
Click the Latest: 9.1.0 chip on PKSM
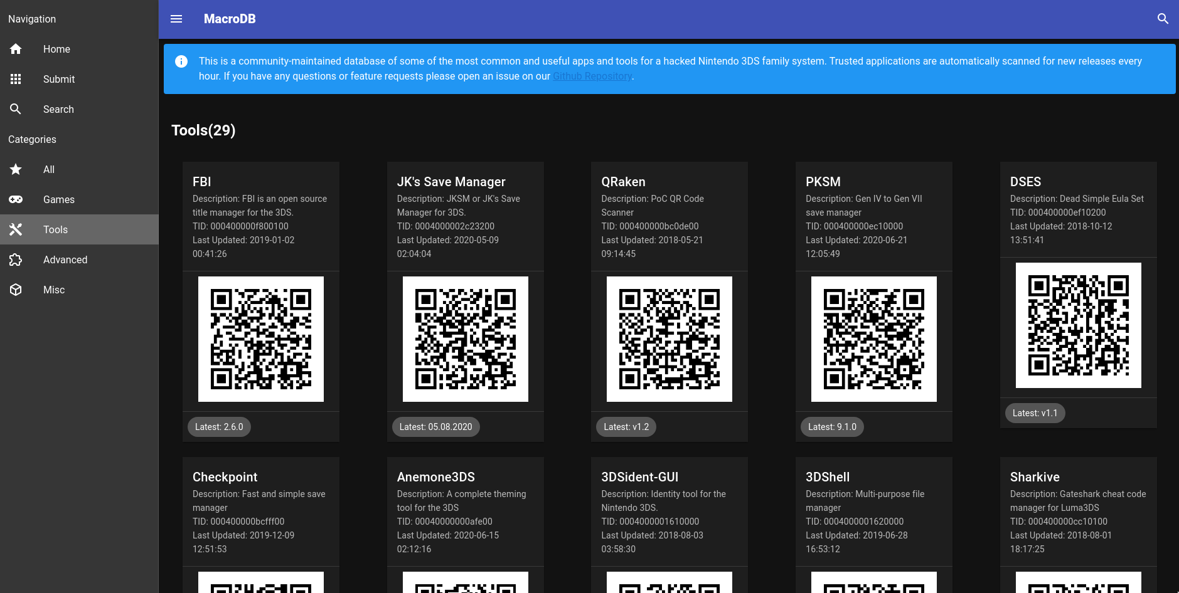click(832, 427)
